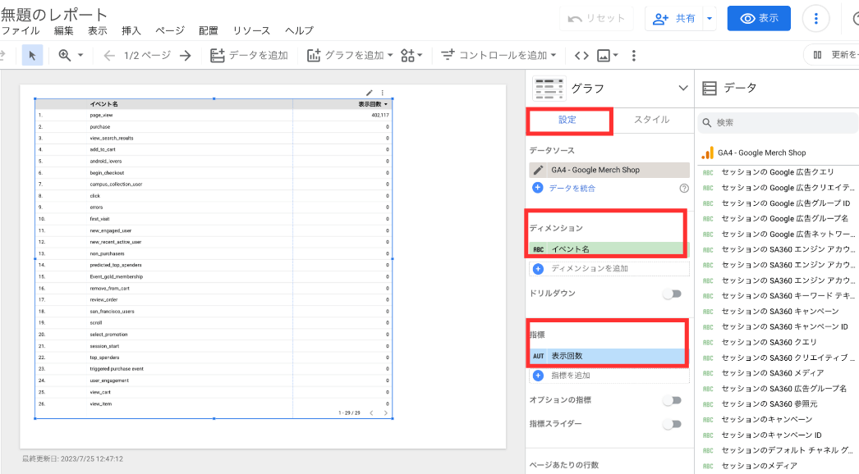This screenshot has height=474, width=859.
Task: Click the 表示回数 metric chip
Action: (608, 356)
